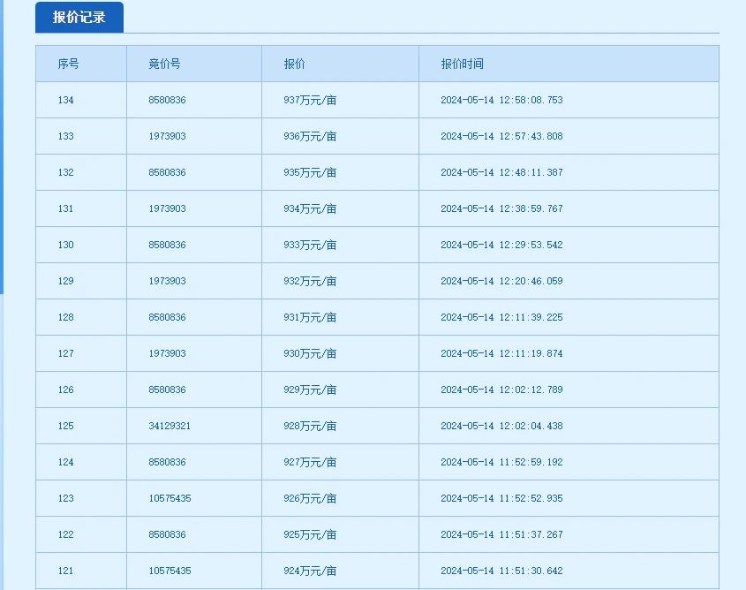Click the 序号 column header
The image size is (746, 590).
(x=69, y=64)
